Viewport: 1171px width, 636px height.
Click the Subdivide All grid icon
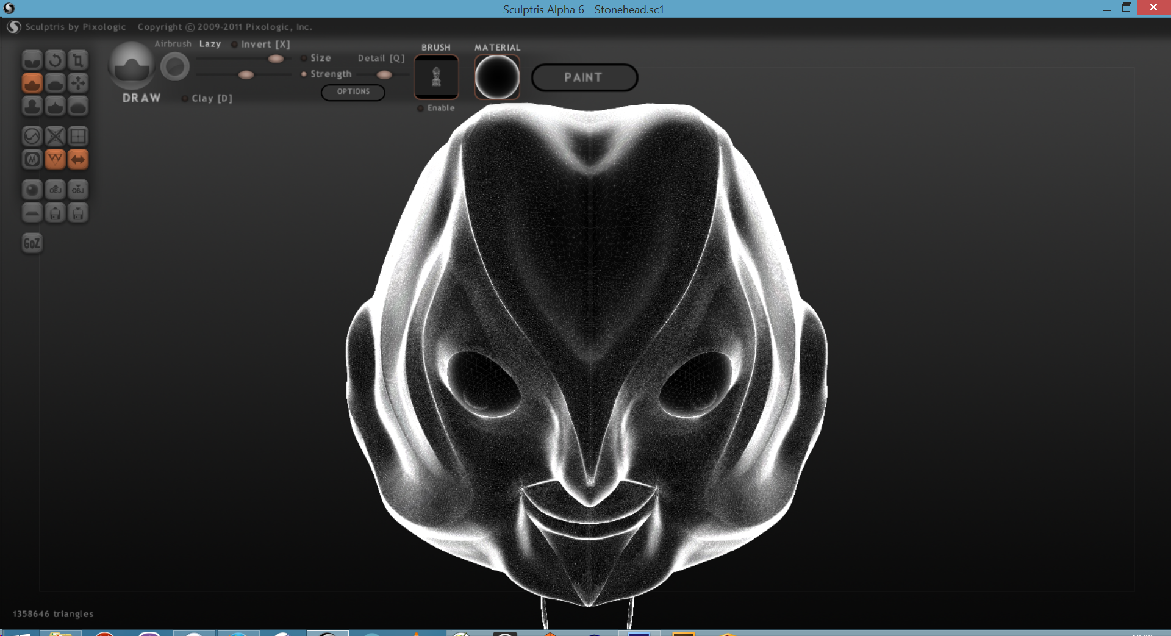(x=78, y=136)
